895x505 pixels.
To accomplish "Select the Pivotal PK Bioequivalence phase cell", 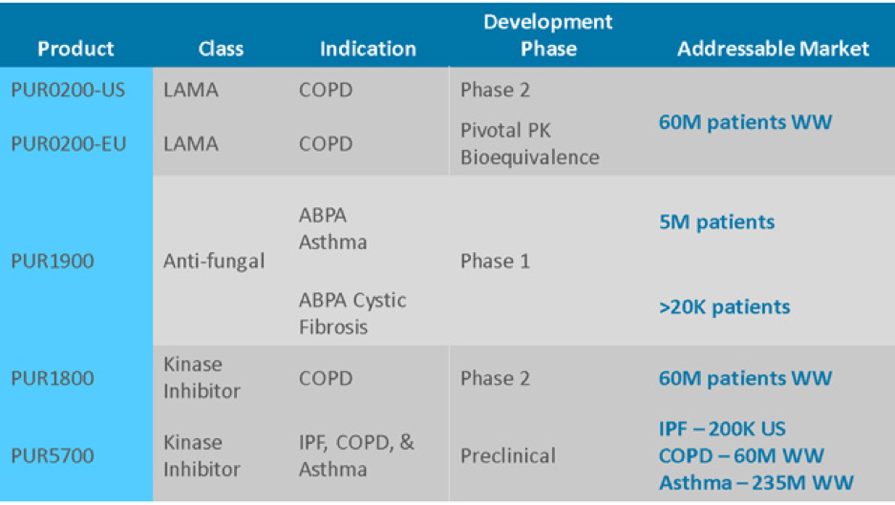I will [529, 143].
